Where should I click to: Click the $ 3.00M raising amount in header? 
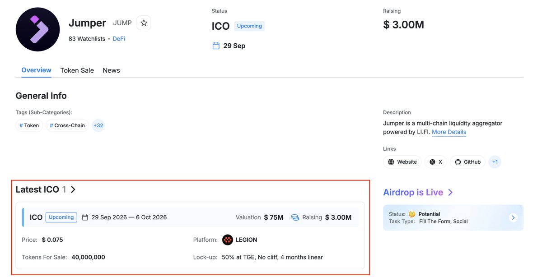tap(403, 25)
